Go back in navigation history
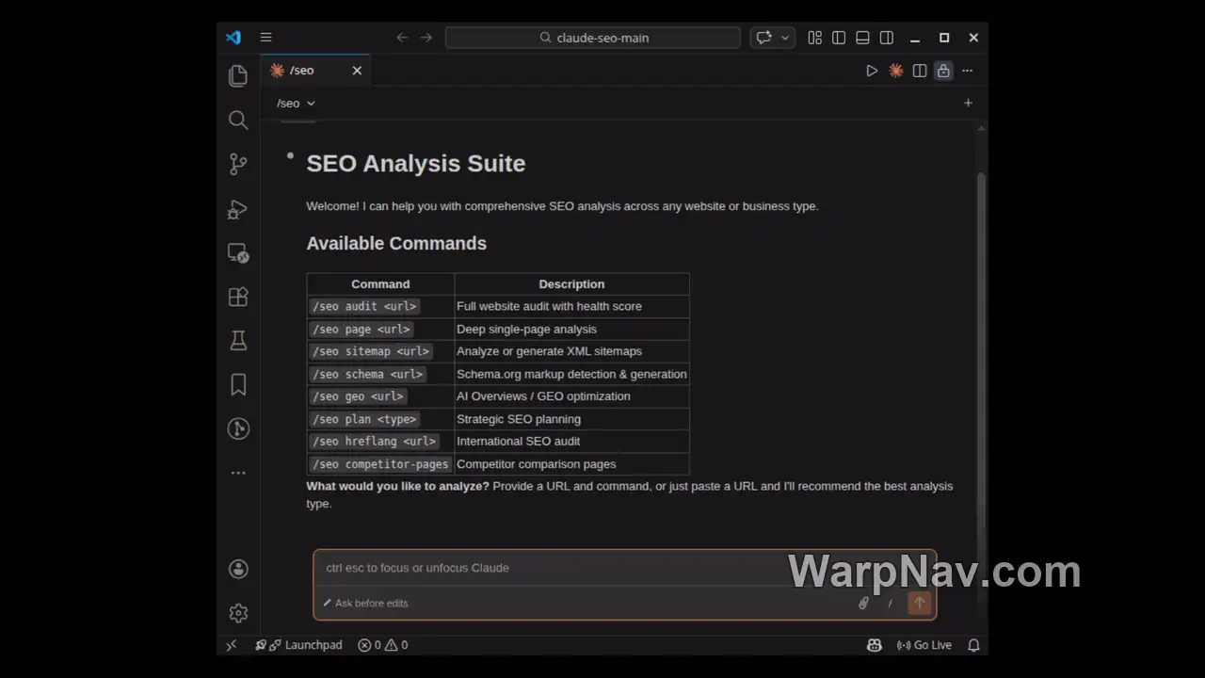 (402, 38)
